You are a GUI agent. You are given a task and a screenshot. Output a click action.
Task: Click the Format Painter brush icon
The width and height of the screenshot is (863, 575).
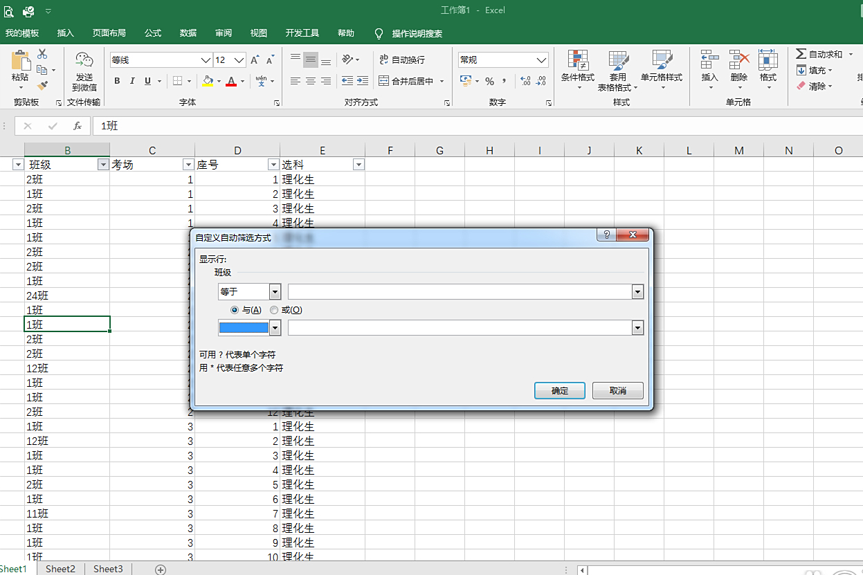(42, 86)
